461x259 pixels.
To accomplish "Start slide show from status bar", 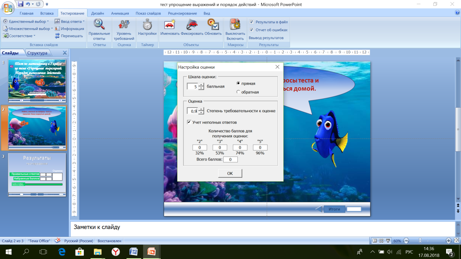I will tap(388, 241).
